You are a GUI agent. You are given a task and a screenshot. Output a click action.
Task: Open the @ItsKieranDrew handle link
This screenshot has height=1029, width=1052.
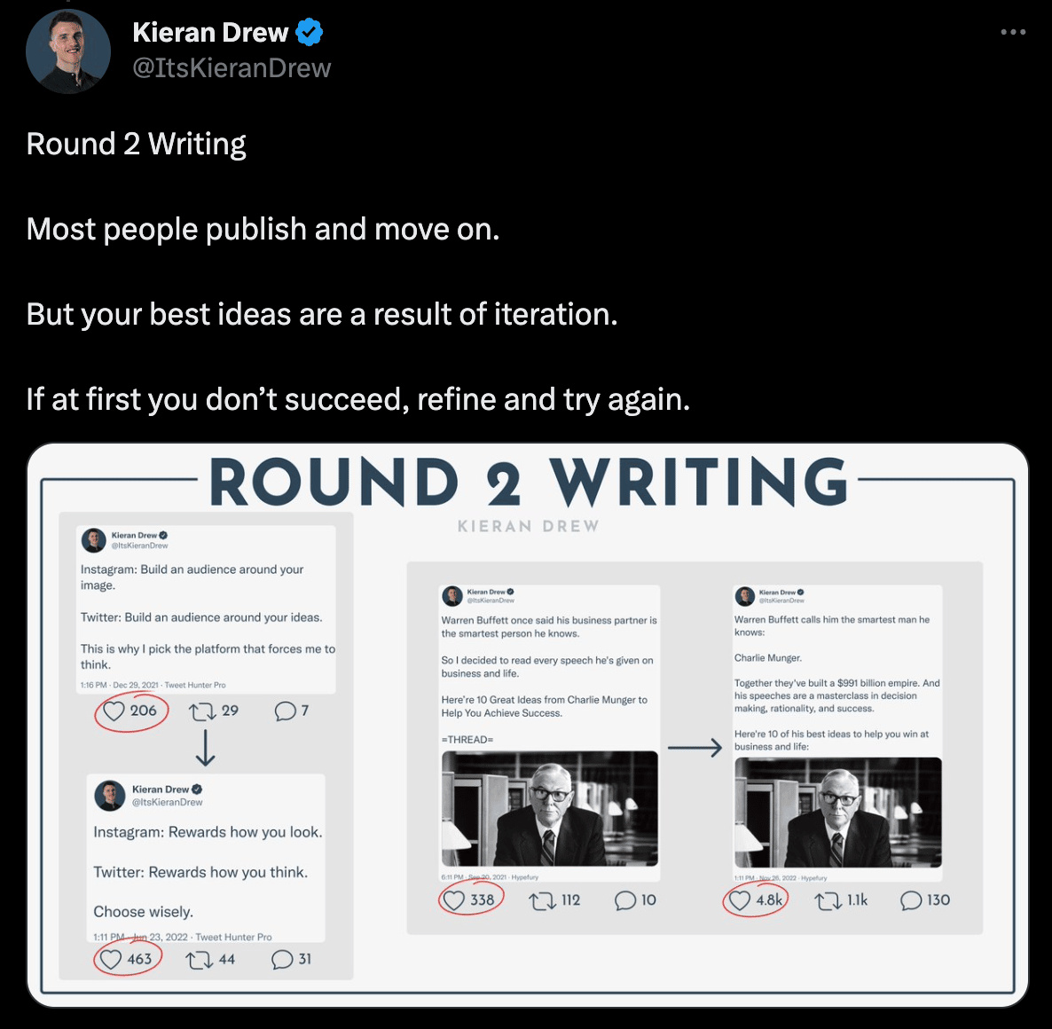click(232, 67)
